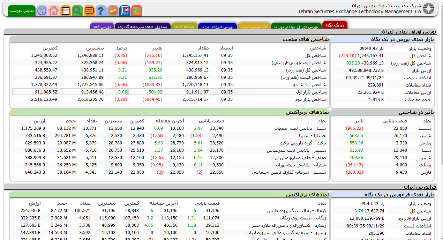
Task: Click the Farabourse trade count '205,390'
Action: point(376,233)
